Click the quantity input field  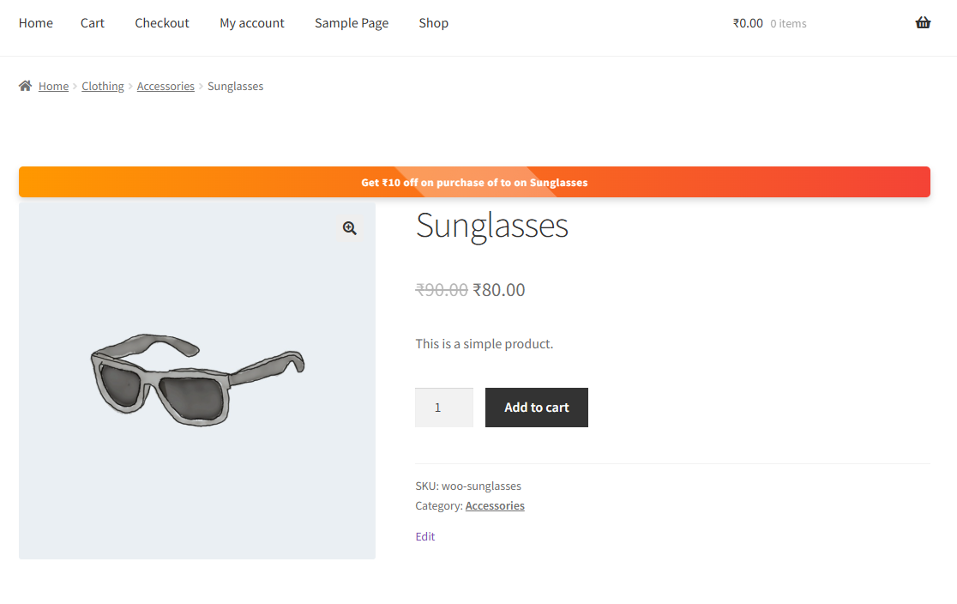coord(443,408)
